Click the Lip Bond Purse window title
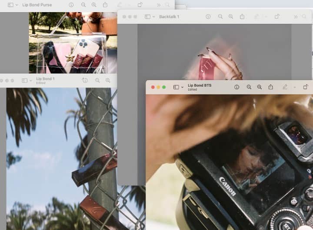Image resolution: width=313 pixels, height=230 pixels. (x=37, y=5)
